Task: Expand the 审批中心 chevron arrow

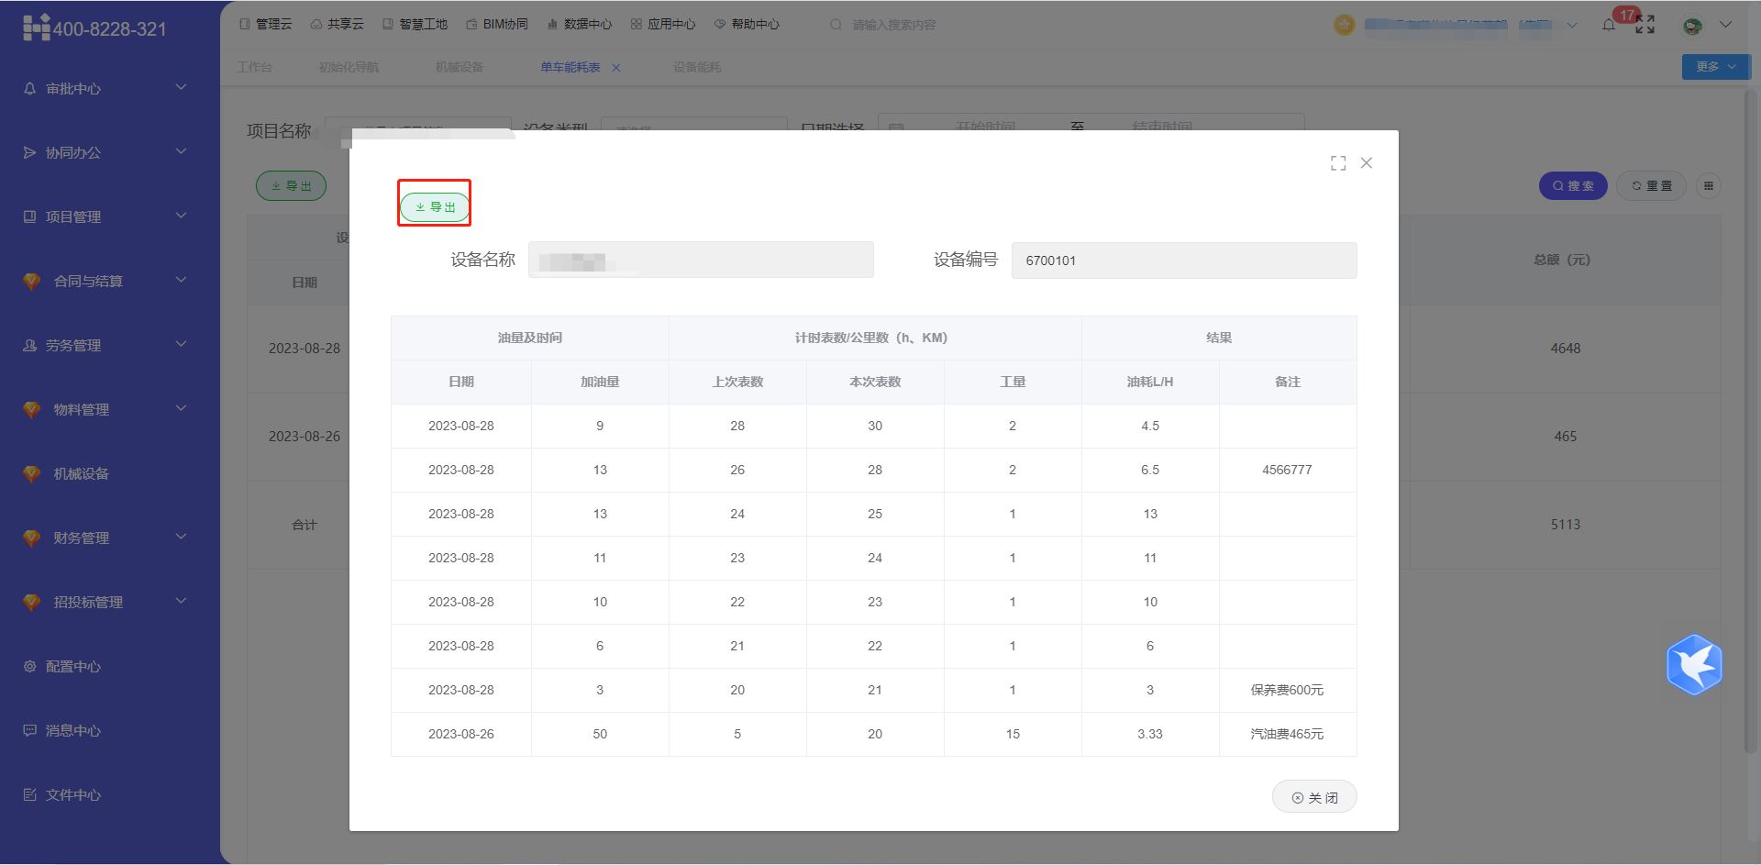Action: click(x=181, y=87)
